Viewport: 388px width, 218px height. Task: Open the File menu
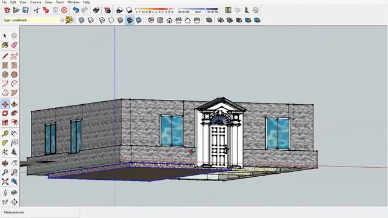click(x=4, y=2)
